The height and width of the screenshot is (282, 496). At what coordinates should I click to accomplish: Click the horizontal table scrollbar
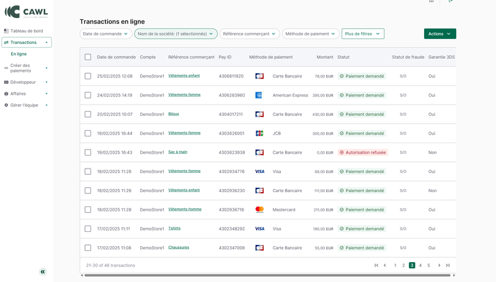coord(267,275)
